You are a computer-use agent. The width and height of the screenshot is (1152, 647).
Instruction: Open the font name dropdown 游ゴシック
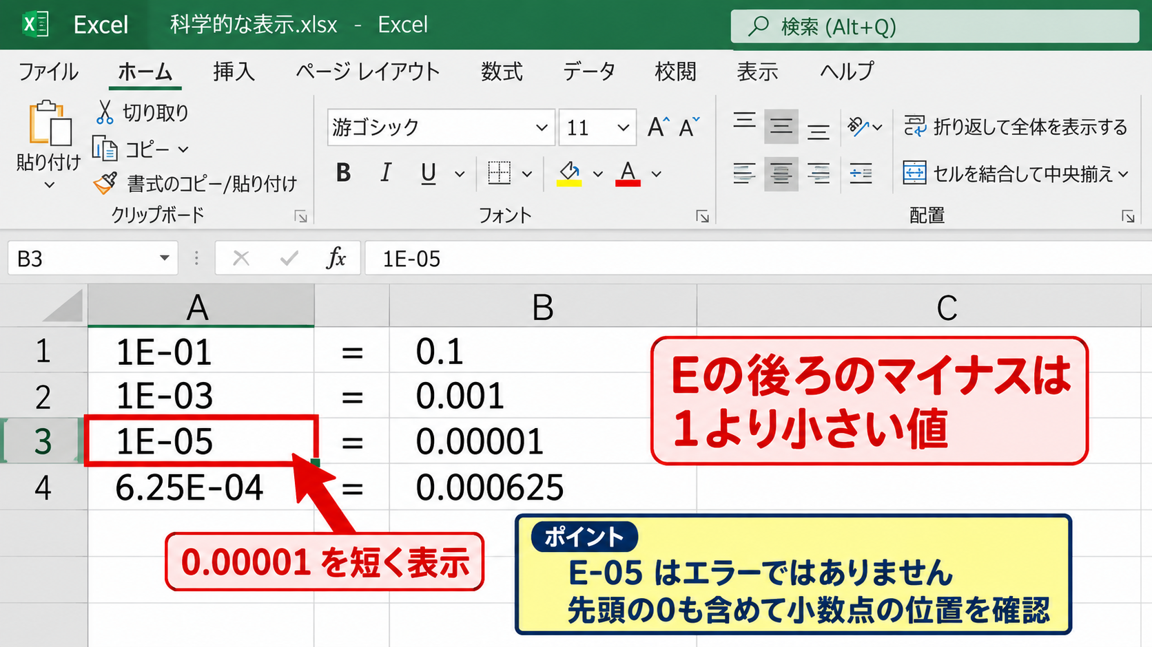[542, 127]
